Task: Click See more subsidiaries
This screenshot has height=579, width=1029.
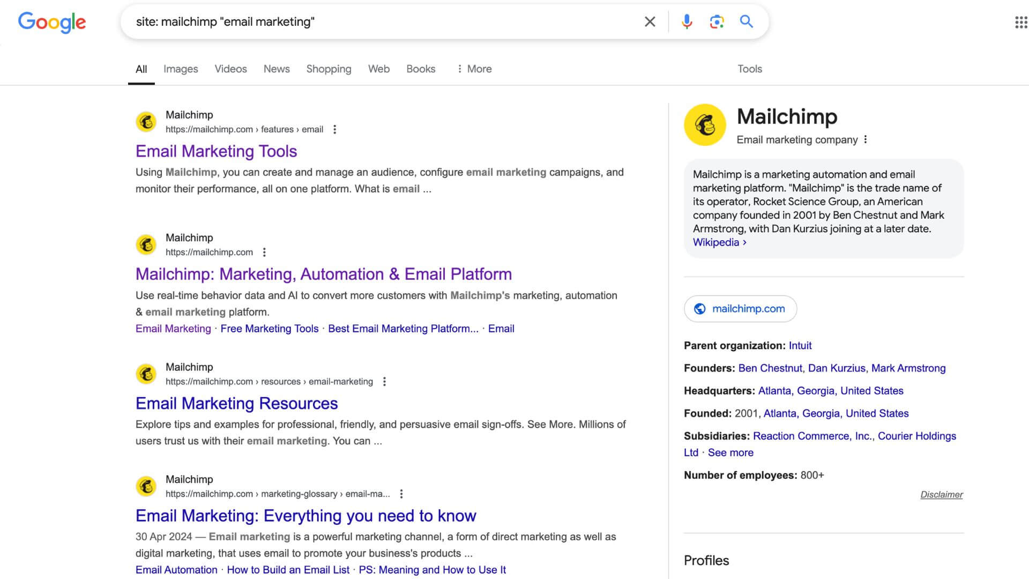Action: coord(730,452)
